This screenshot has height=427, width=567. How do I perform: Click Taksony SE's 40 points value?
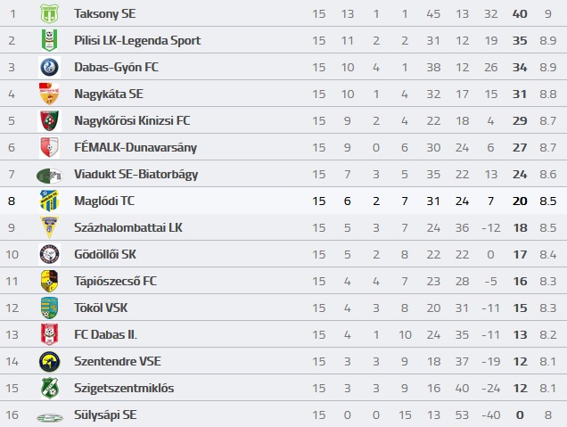point(520,13)
